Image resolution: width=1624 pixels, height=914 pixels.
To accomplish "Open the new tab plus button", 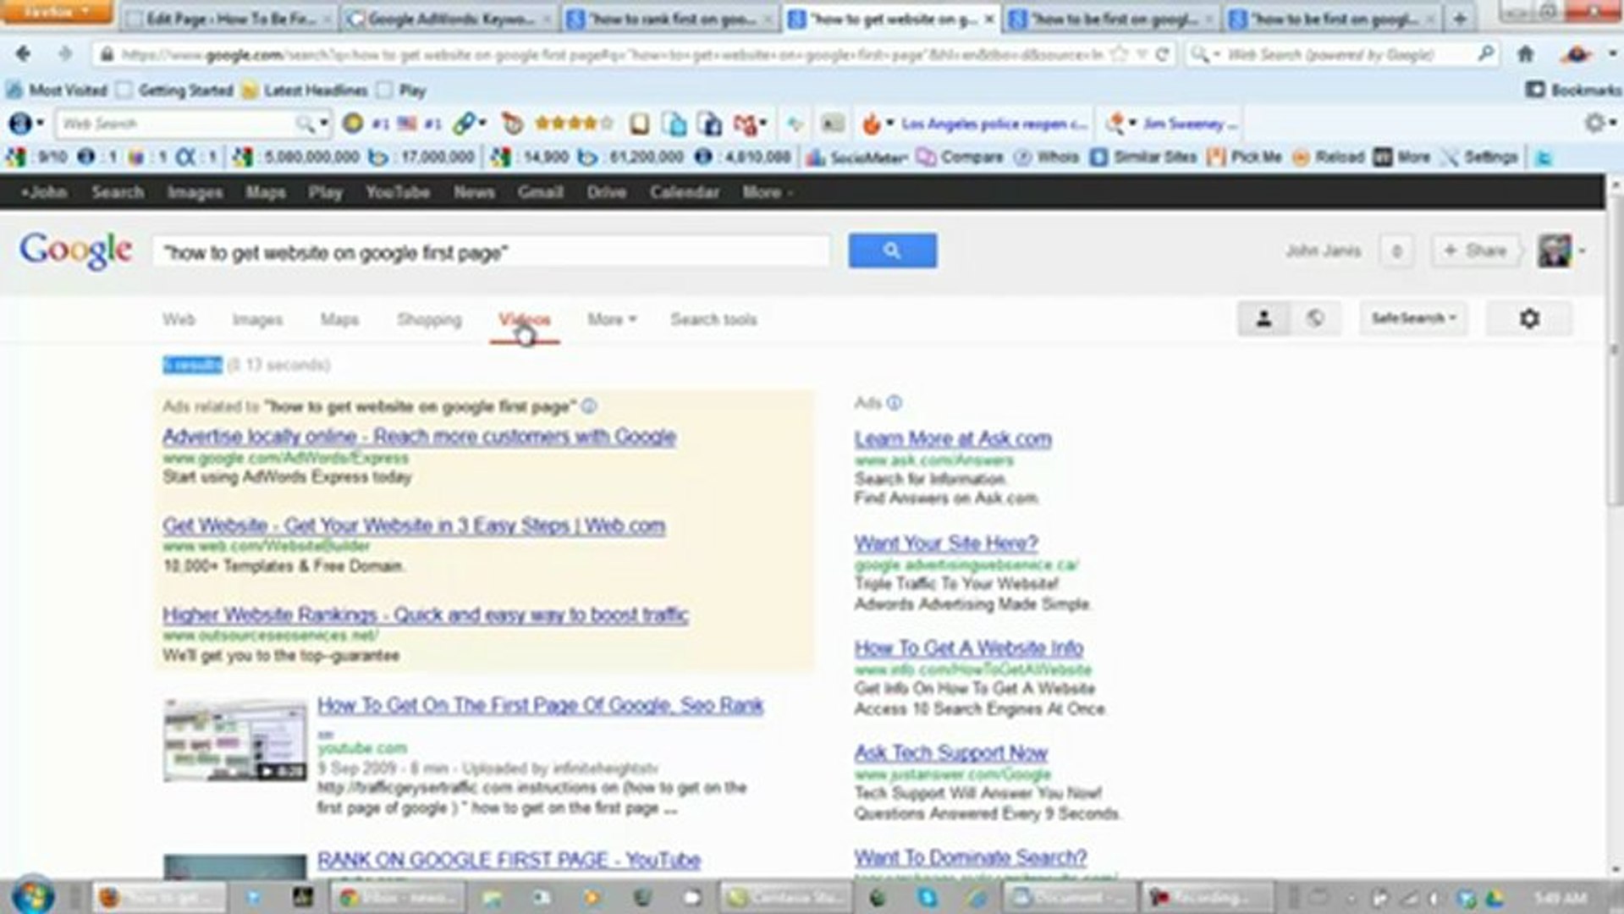I will pos(1460,19).
